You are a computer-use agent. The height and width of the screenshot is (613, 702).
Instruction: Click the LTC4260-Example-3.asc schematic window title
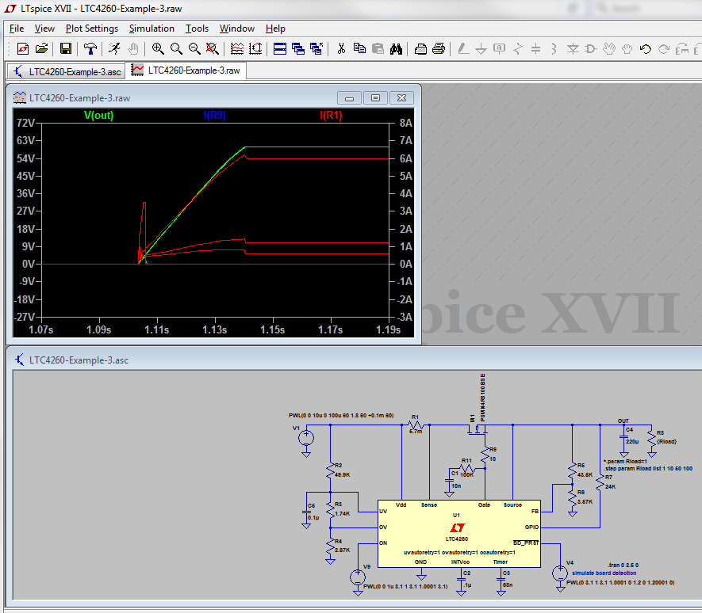point(79,360)
